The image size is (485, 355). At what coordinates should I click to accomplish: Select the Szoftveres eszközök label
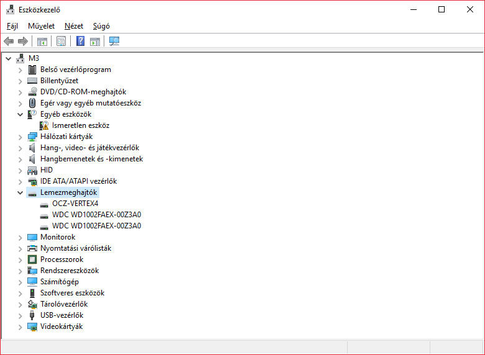tap(73, 293)
